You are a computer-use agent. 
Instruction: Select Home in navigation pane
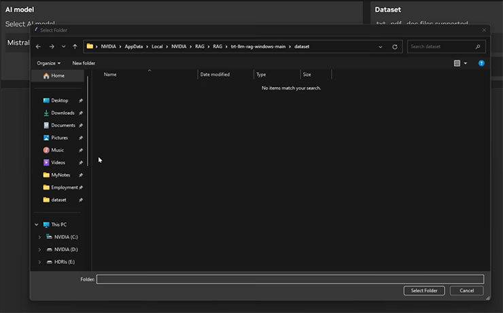click(58, 75)
